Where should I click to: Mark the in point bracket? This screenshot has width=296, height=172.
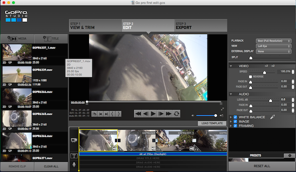coord(112,114)
